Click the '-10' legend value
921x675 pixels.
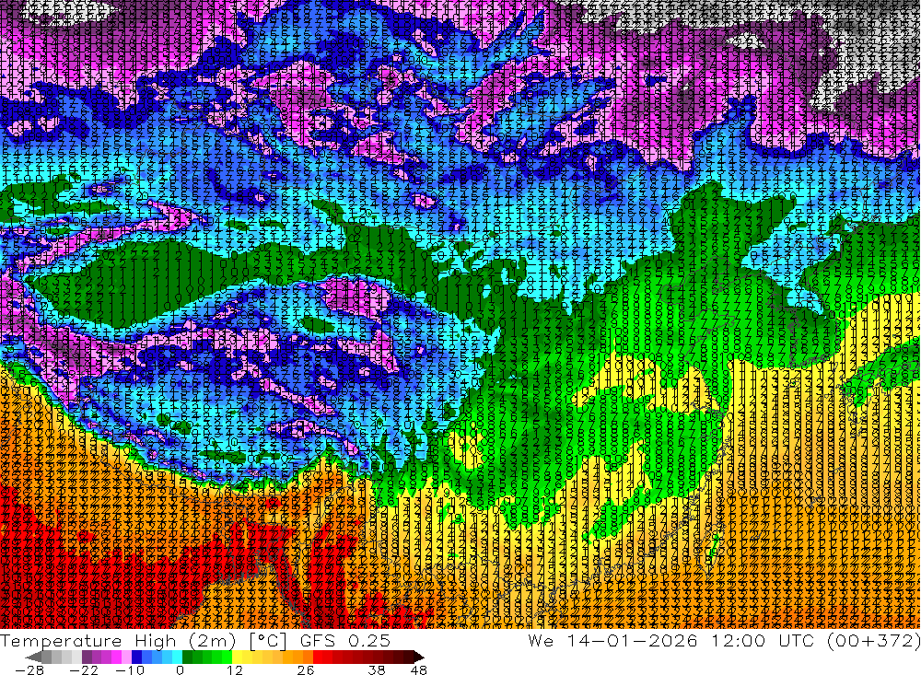(130, 670)
